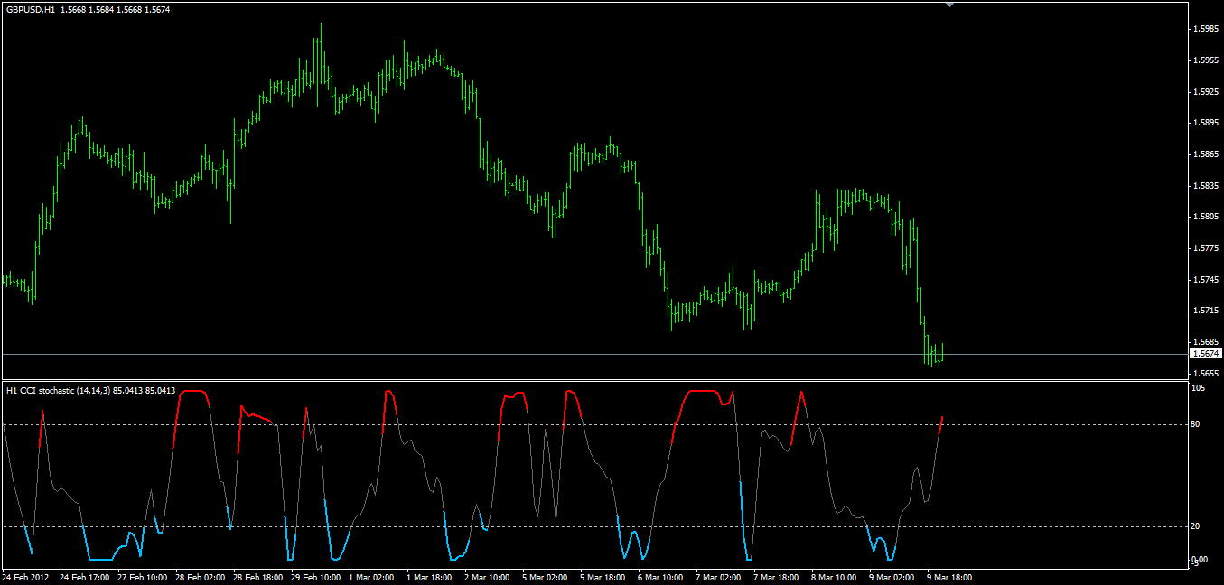
Task: Click the 1.5865 price axis label
Action: pyautogui.click(x=1205, y=154)
